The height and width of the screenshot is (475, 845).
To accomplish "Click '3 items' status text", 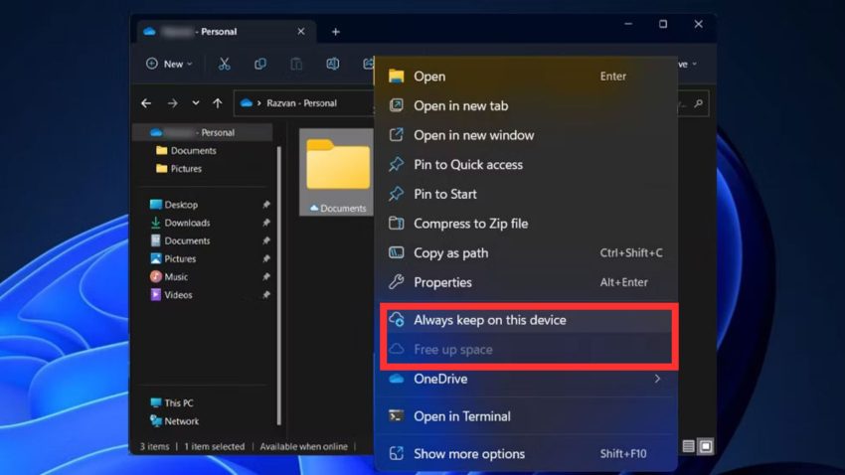I will coord(155,446).
